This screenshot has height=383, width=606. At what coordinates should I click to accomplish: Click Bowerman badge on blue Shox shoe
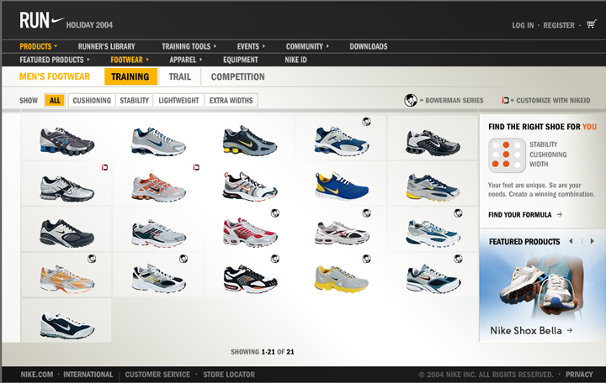(x=366, y=122)
